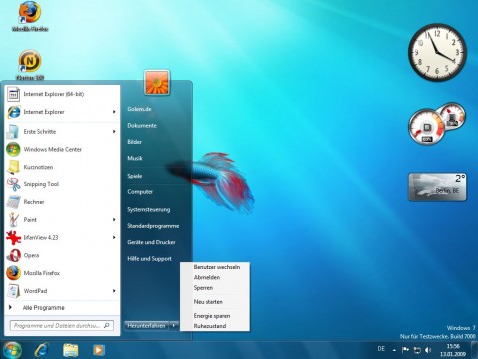The image size is (478, 359).
Task: Click the Rechner calculator icon
Action: [14, 202]
